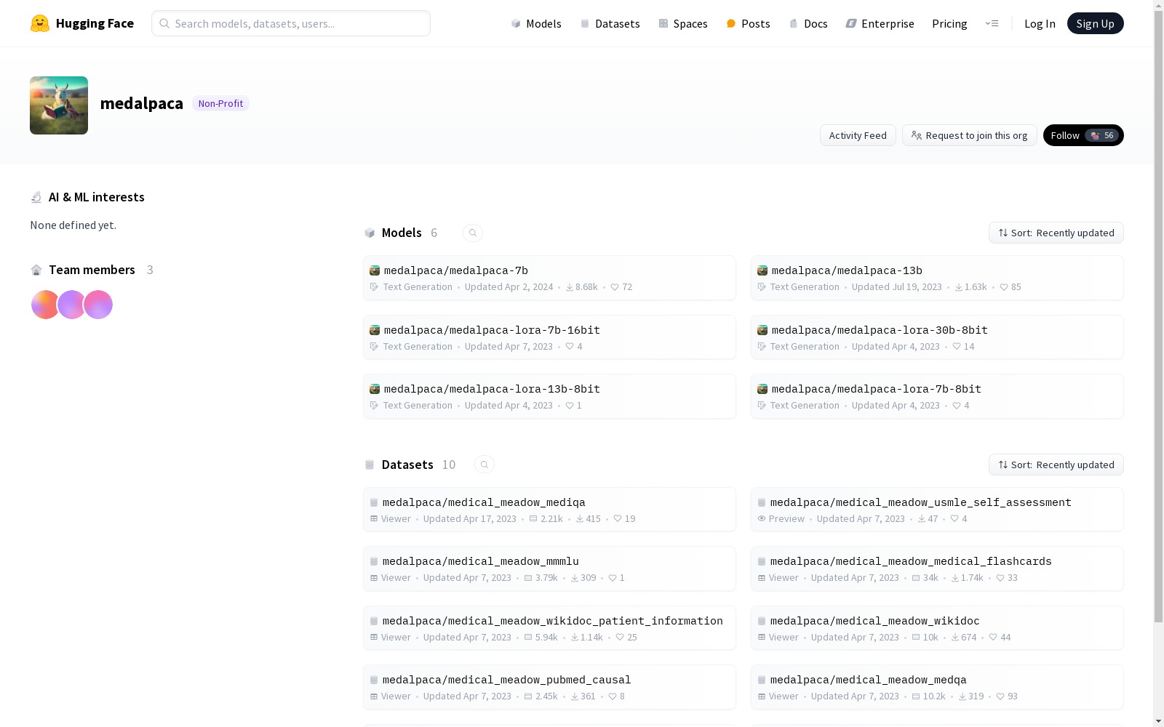
Task: Click the medalpaca organization avatar
Action: point(59,105)
